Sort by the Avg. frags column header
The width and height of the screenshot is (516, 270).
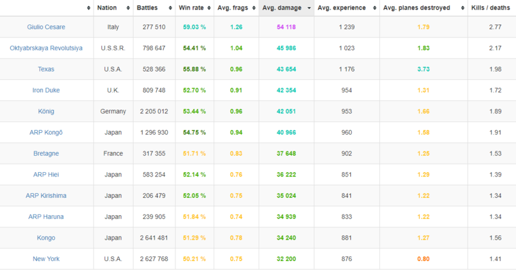click(236, 8)
